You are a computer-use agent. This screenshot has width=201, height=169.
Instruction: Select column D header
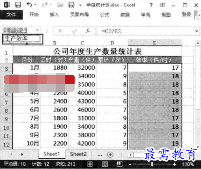click(x=112, y=43)
